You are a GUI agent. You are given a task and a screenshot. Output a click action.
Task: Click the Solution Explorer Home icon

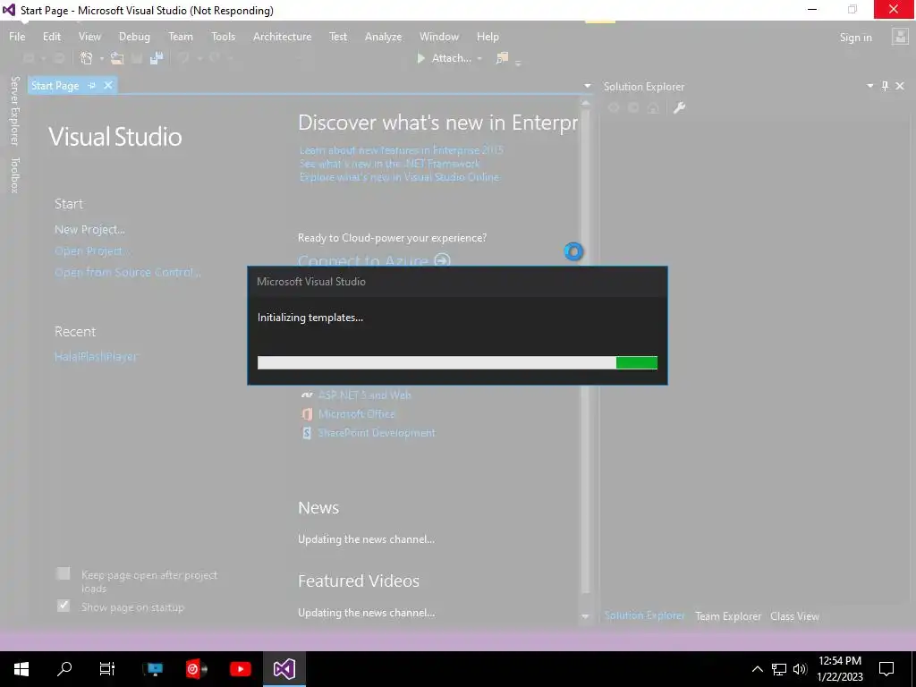click(x=653, y=107)
